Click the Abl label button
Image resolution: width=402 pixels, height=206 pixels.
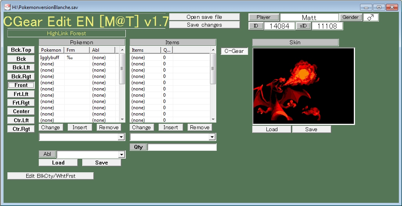pos(47,154)
